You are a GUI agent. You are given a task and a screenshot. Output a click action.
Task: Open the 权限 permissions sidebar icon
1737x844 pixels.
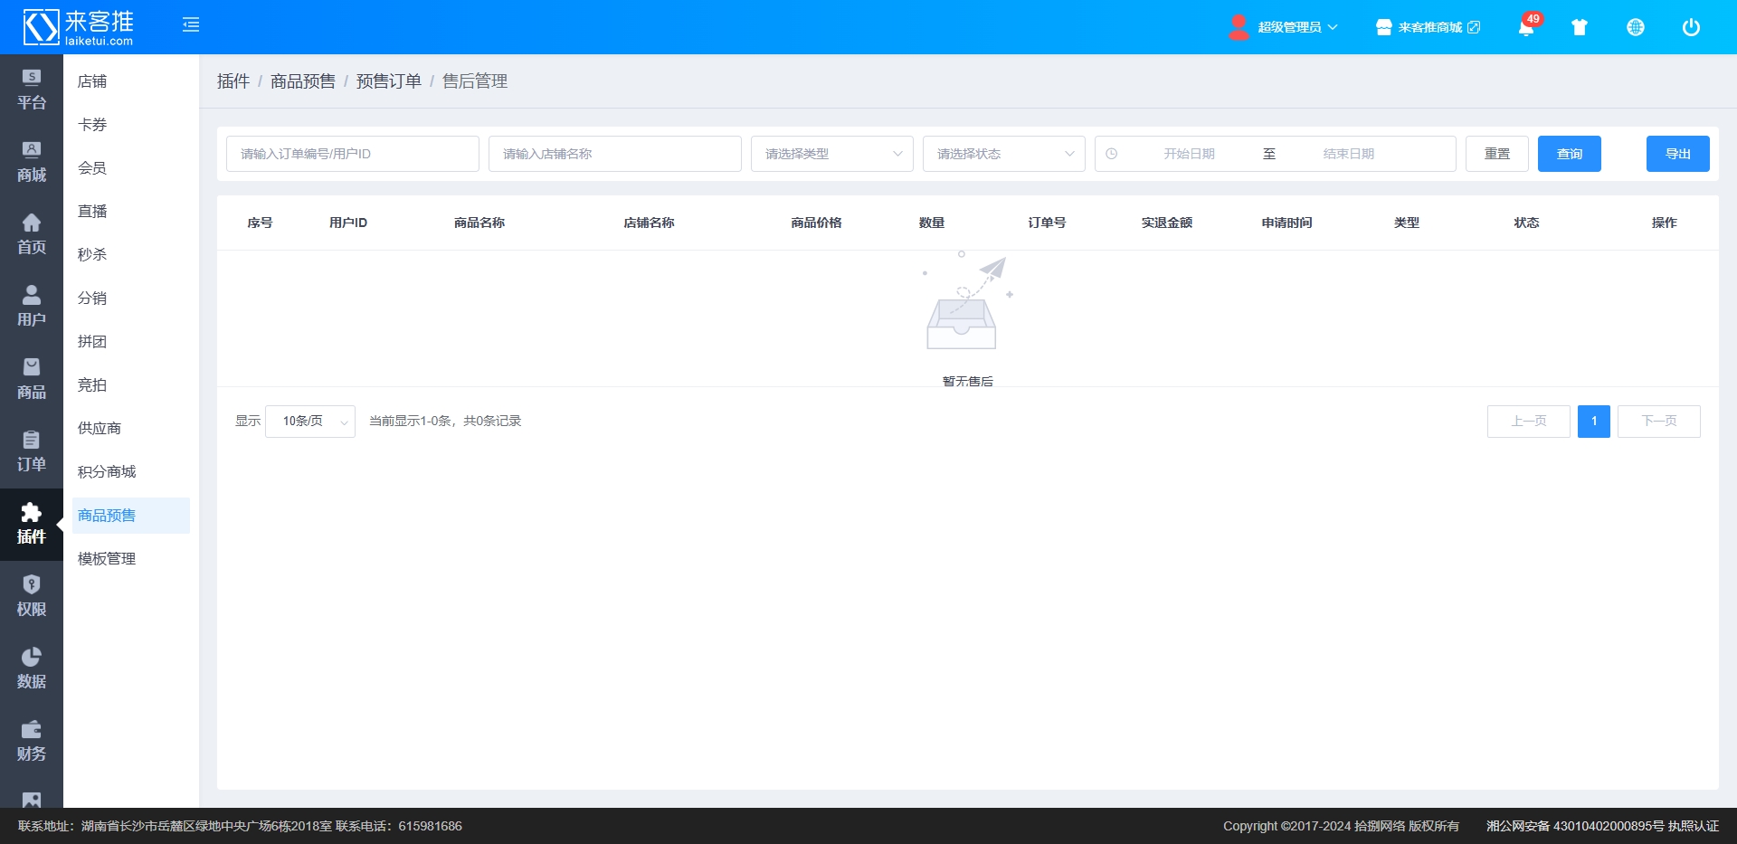point(31,596)
